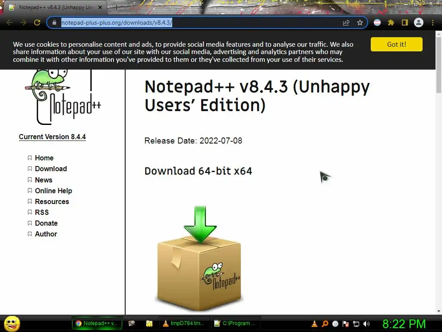Click the white round face tray icon
This screenshot has height=332, width=442.
(x=335, y=324)
